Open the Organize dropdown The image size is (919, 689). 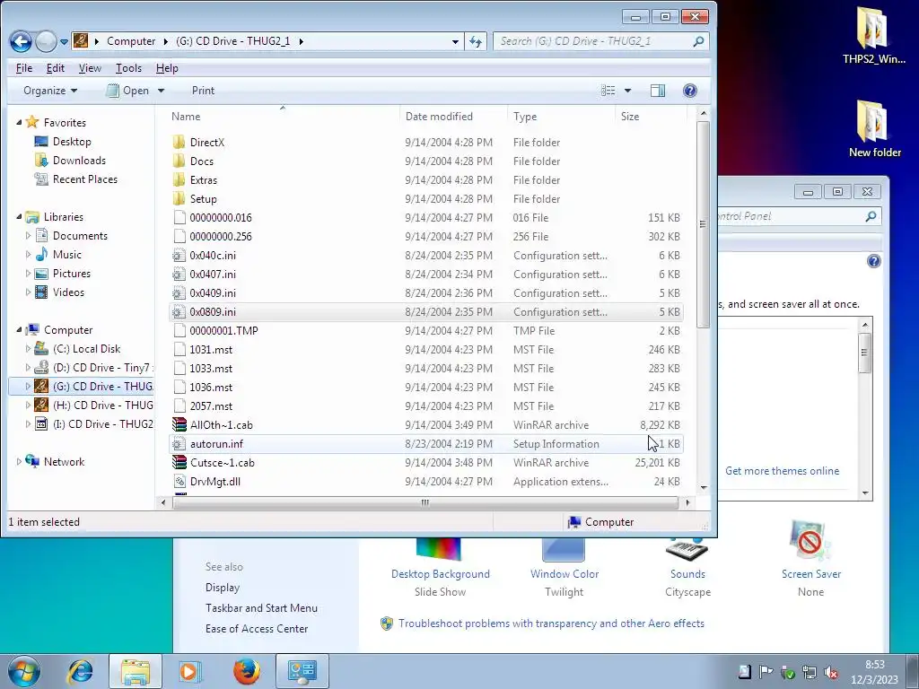click(x=50, y=91)
